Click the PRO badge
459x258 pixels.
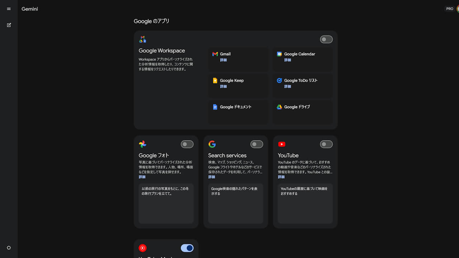[449, 9]
